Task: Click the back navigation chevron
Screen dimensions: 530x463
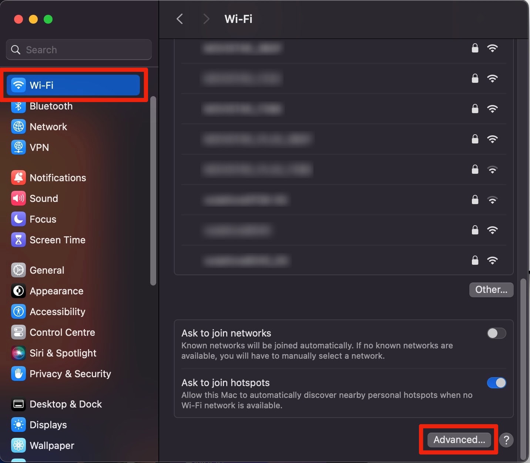Action: [180, 19]
